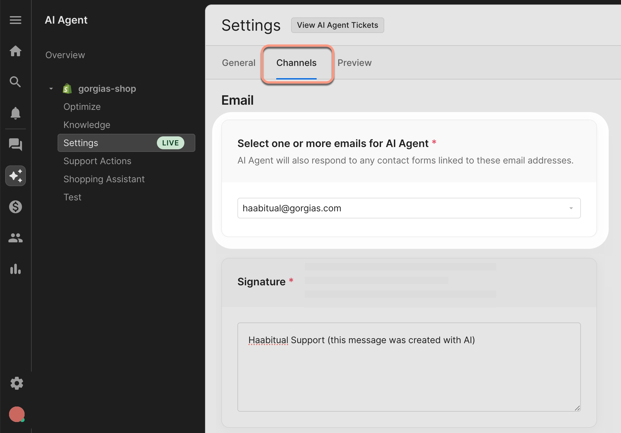This screenshot has height=433, width=621.
Task: Open Customers people icon
Action: click(x=16, y=238)
